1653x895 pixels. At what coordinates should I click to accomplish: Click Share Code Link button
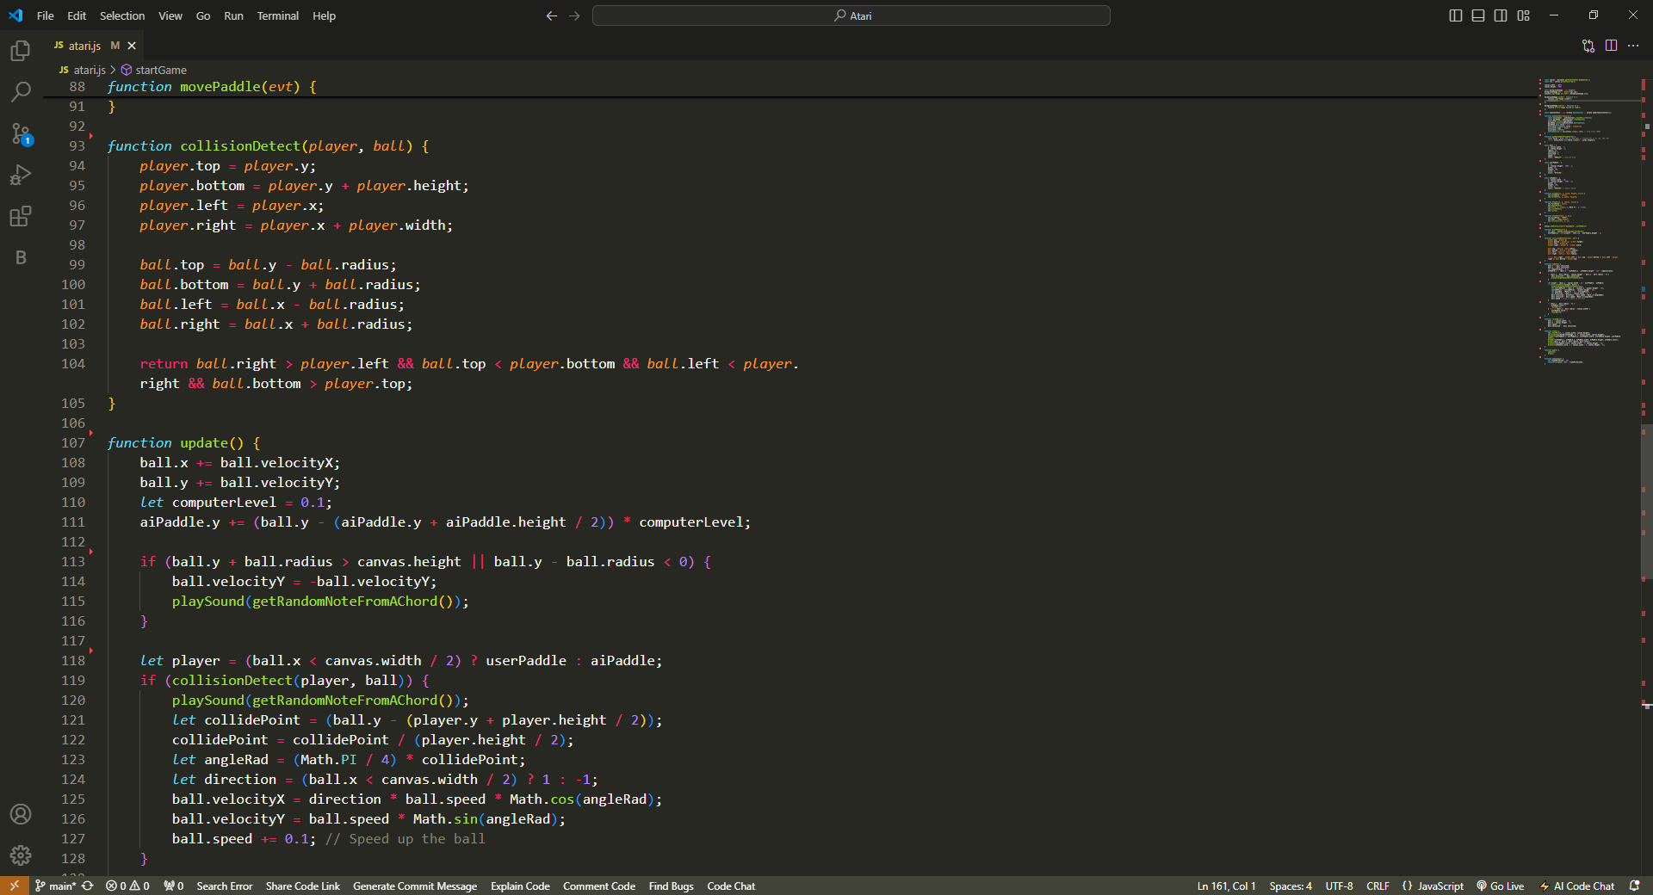[302, 886]
